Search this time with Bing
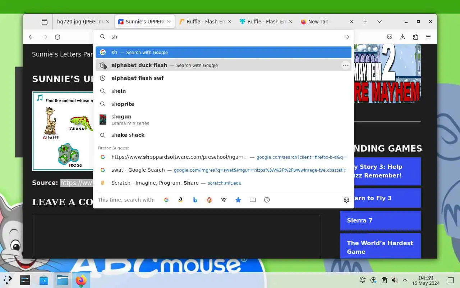 (195, 200)
